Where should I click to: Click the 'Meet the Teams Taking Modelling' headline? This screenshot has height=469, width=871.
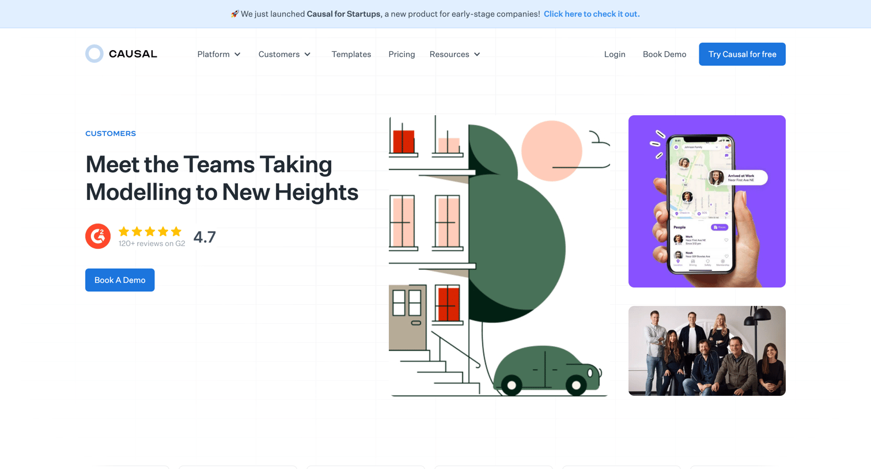[x=222, y=177]
